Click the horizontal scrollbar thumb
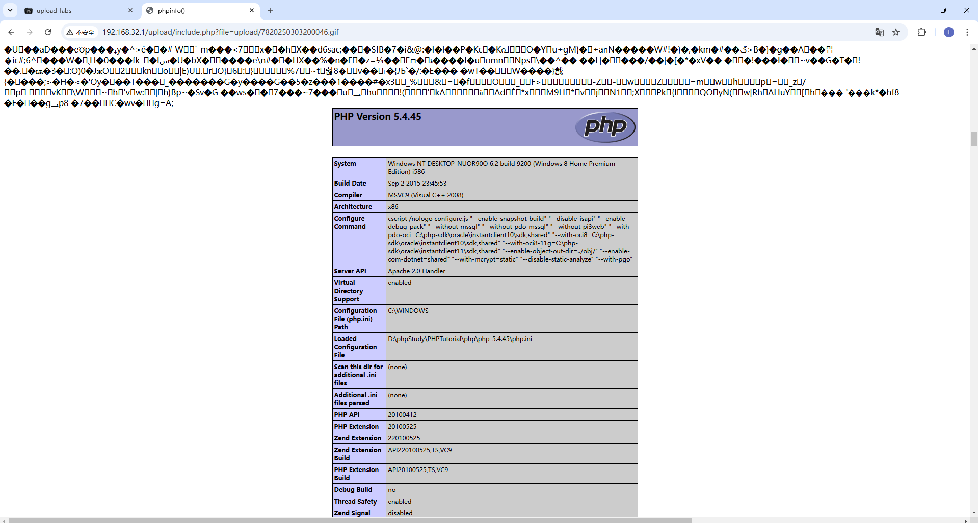Screen dimensions: 978x523 [x=350, y=520]
